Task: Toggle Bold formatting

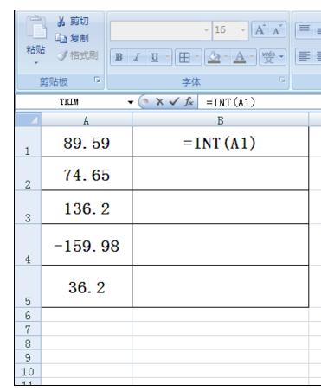Action: point(119,57)
